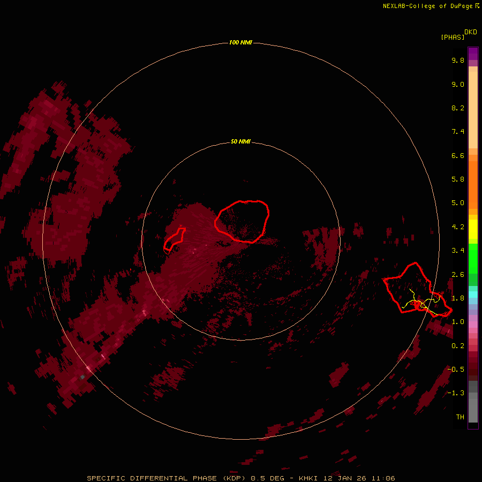Click the 12 JAN 26 11:06 timestamp
The image size is (482, 482).
359,478
